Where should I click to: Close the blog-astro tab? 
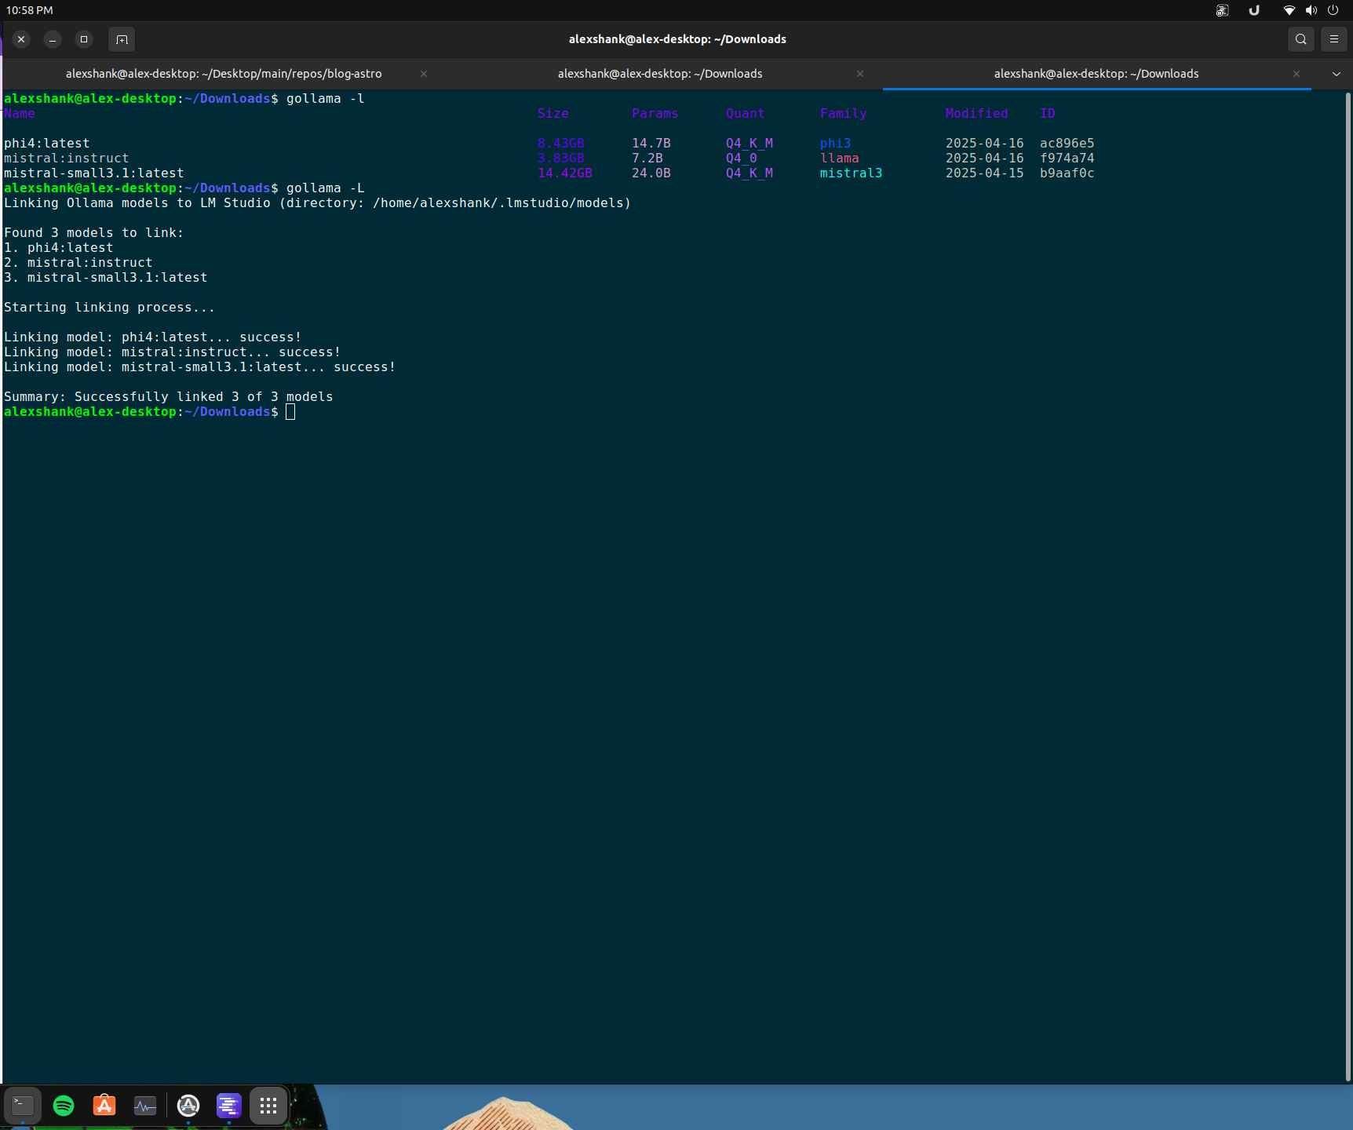[423, 73]
